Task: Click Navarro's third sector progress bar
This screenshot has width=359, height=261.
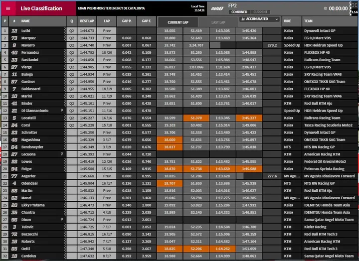Action: coord(222,45)
